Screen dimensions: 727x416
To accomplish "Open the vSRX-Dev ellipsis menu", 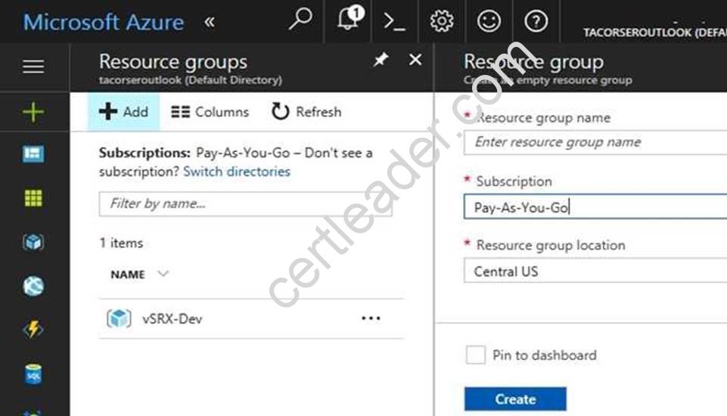I will pos(371,318).
